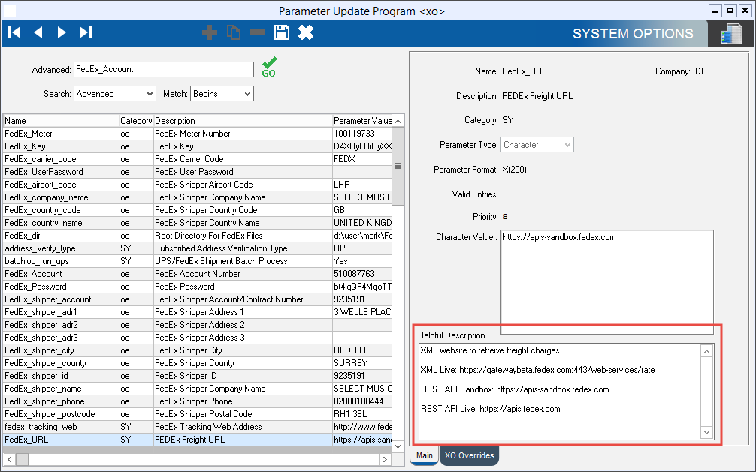Click inside the Advanced search input field
The image size is (756, 472).
[163, 69]
